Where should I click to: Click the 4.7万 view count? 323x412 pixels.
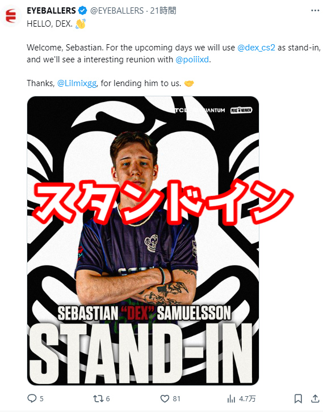pyautogui.click(x=247, y=399)
